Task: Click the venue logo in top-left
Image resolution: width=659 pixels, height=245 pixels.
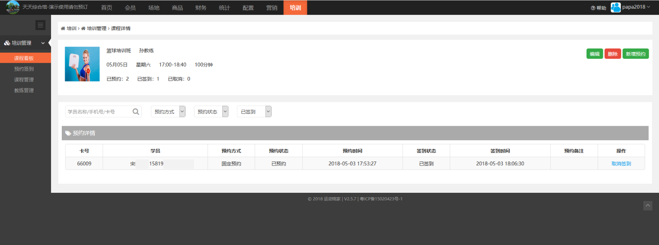Action: tap(13, 7)
